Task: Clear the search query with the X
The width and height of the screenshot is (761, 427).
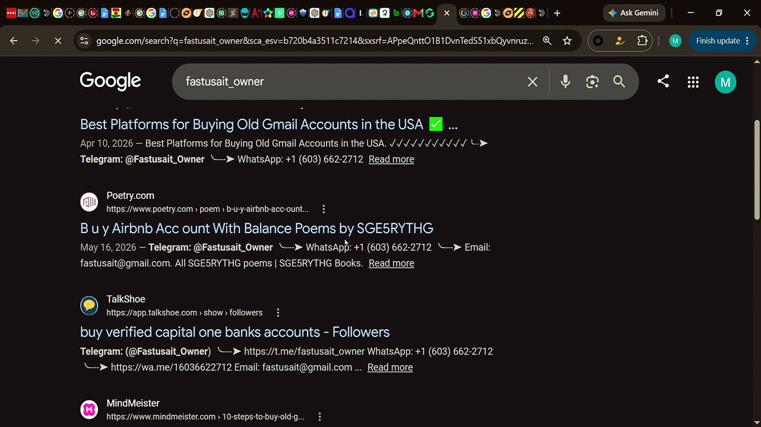Action: coord(532,82)
